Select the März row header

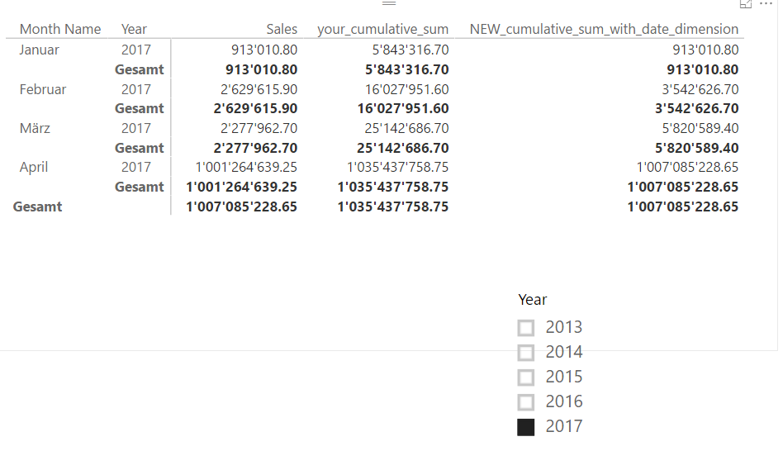35,128
